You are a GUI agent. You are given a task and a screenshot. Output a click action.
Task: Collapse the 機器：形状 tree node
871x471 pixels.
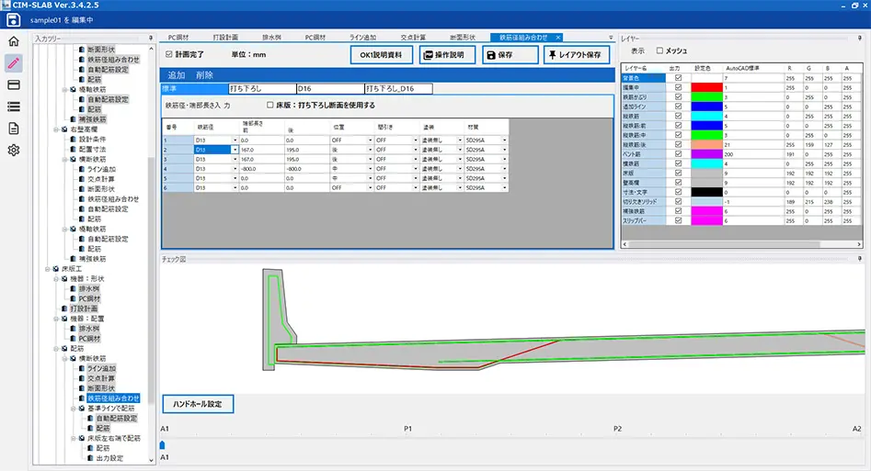point(55,278)
